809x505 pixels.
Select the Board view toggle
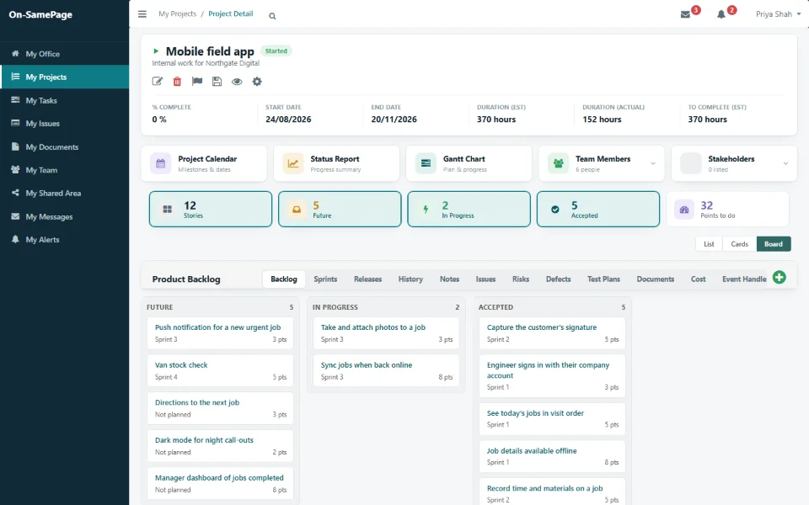coord(774,244)
